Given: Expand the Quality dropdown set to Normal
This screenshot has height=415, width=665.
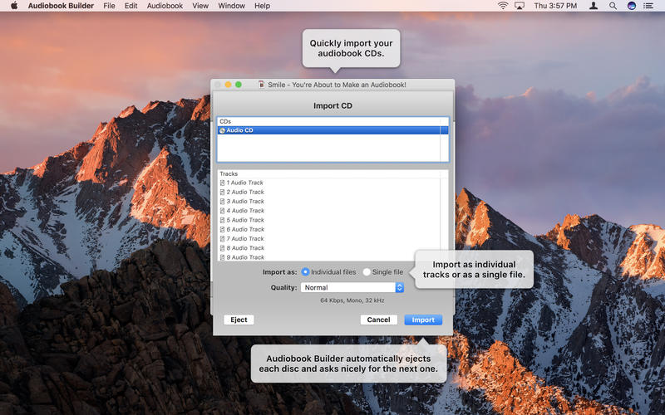Looking at the screenshot, I should [x=352, y=288].
